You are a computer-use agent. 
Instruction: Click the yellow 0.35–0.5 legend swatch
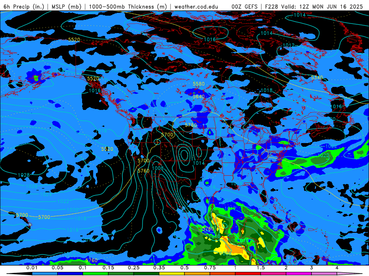tap(172, 274)
